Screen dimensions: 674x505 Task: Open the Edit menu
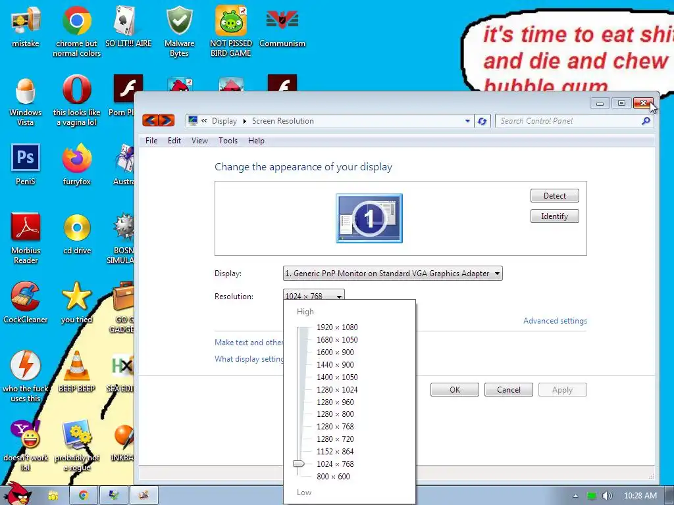point(174,141)
